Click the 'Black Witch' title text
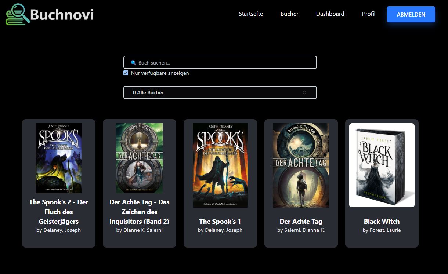Screen dimensions: 448x274 click(x=382, y=221)
